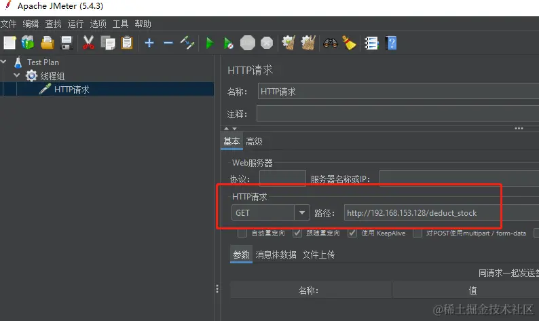The image size is (539, 321).
Task: Click the 注释 input field
Action: coord(398,114)
